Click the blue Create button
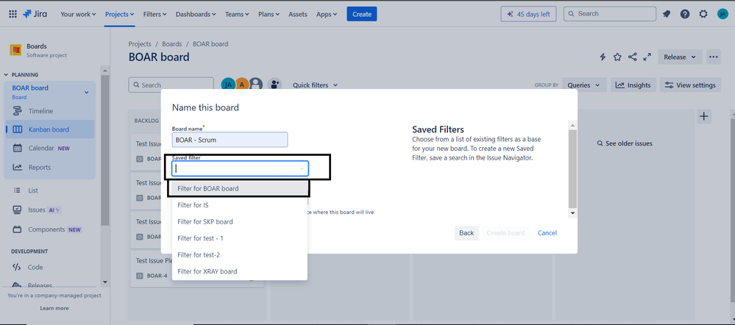Screen dimensions: 735x325 click(x=362, y=14)
